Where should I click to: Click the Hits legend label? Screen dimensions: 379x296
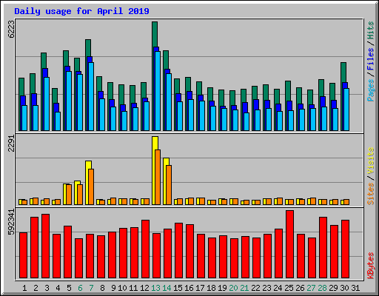click(x=371, y=30)
